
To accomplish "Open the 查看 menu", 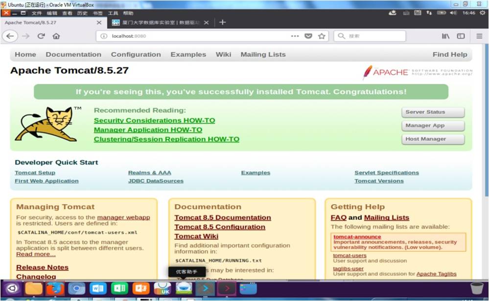I will [67, 13].
